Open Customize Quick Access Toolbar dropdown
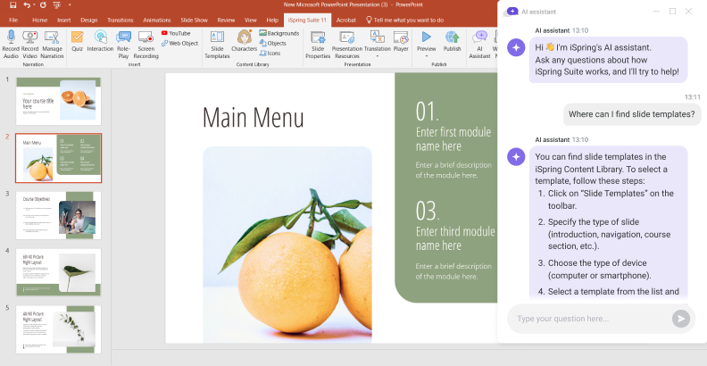The height and width of the screenshot is (366, 707). coord(70,5)
